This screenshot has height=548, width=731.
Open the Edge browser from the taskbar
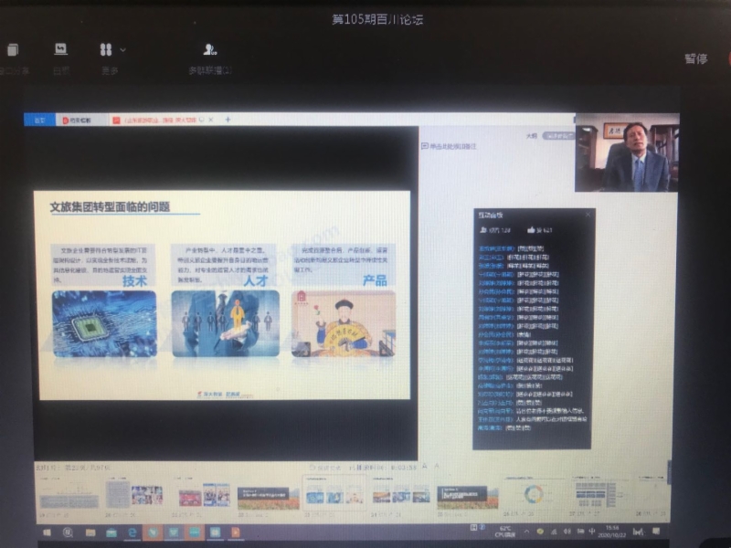(132, 532)
